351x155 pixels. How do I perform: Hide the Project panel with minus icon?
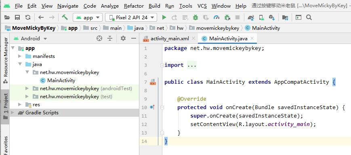(134, 38)
